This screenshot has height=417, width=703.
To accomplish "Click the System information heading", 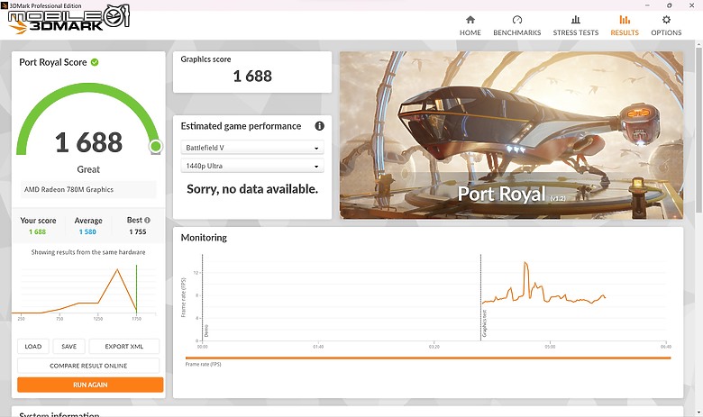I will point(59,414).
